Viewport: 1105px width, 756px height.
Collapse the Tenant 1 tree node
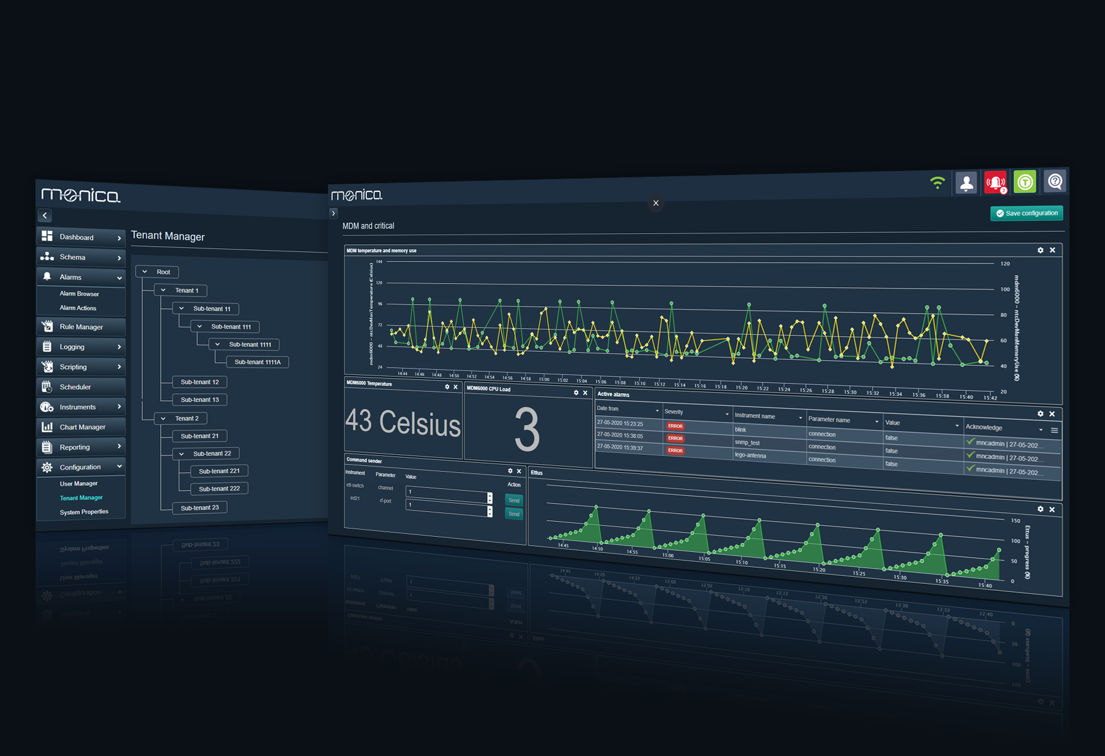tap(163, 290)
